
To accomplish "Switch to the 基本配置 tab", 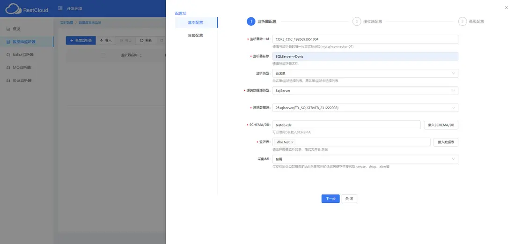I will [x=196, y=22].
